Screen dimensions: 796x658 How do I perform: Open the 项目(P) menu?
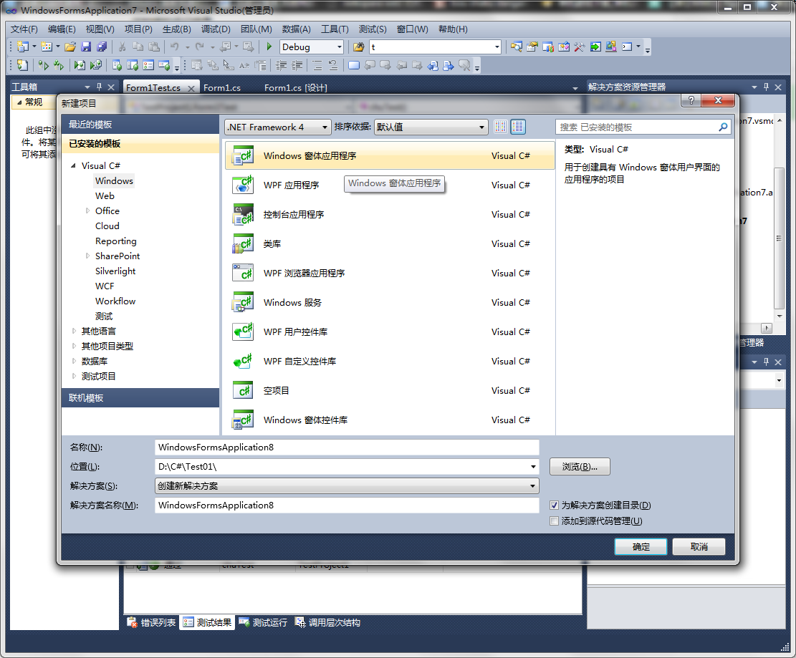pos(138,29)
